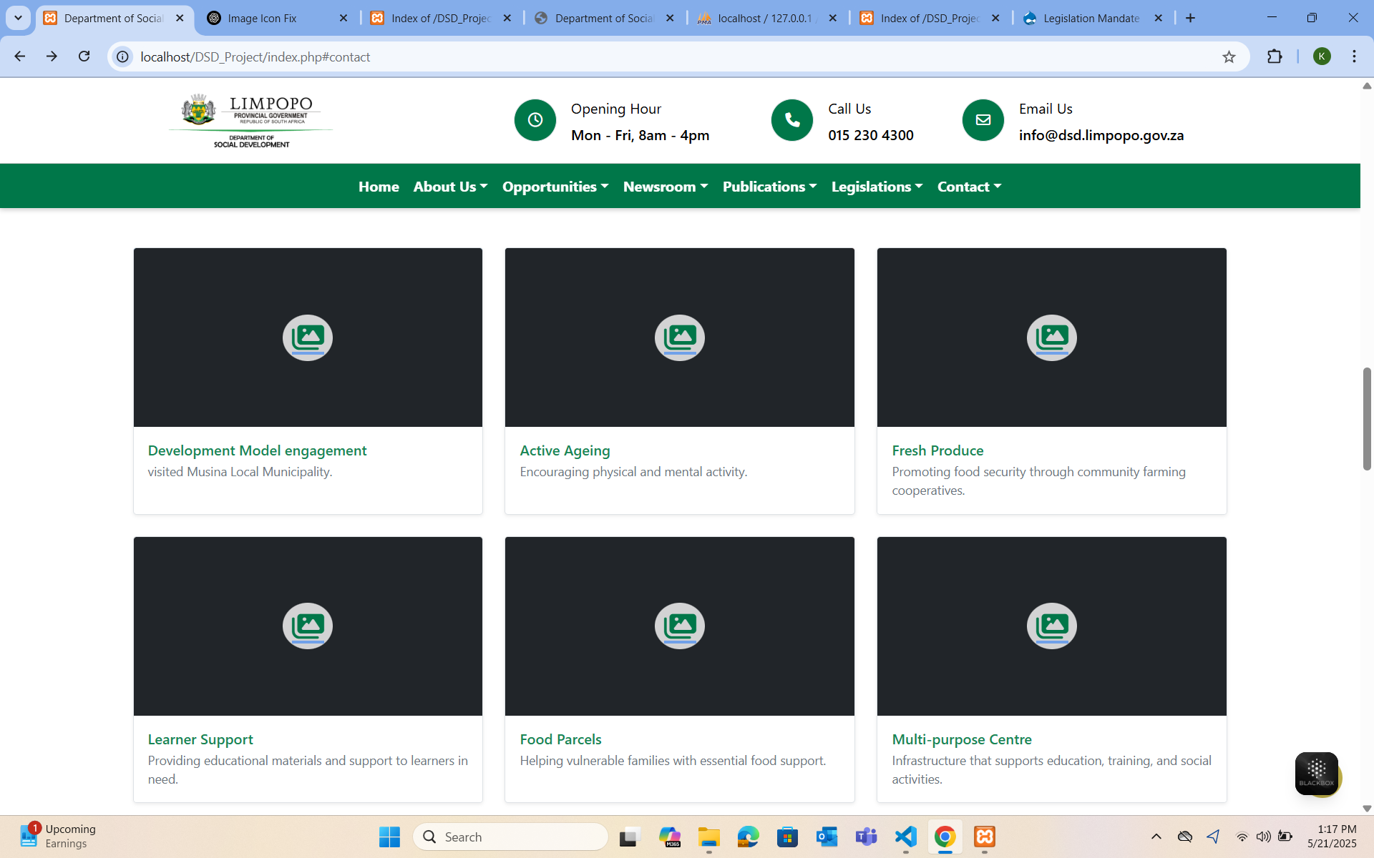The height and width of the screenshot is (858, 1374).
Task: Open the Learner Support card title link
Action: pos(200,739)
